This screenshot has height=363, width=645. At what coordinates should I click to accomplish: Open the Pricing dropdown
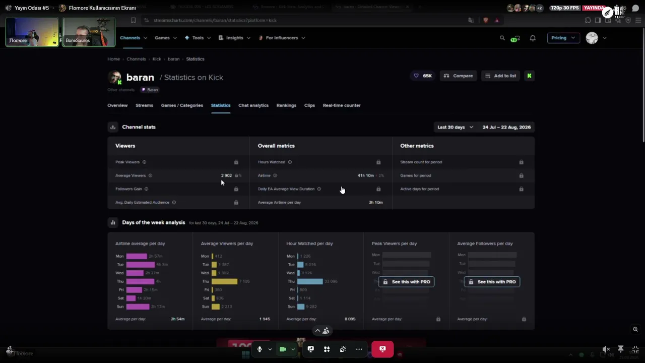(x=563, y=38)
